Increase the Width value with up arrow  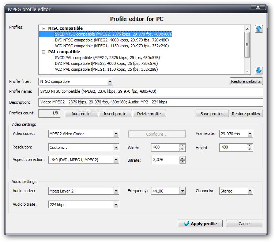coord(182,146)
